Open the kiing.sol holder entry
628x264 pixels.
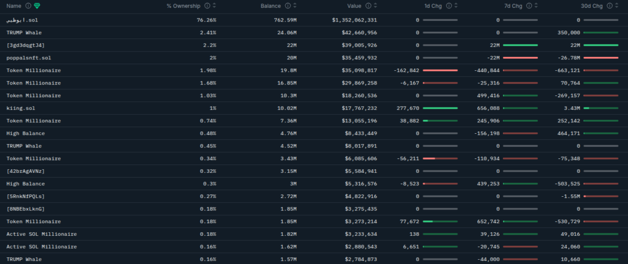click(x=21, y=108)
